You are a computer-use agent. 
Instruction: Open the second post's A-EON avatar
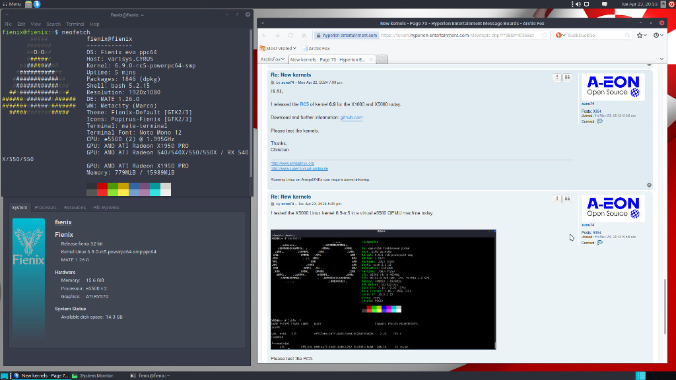613,208
